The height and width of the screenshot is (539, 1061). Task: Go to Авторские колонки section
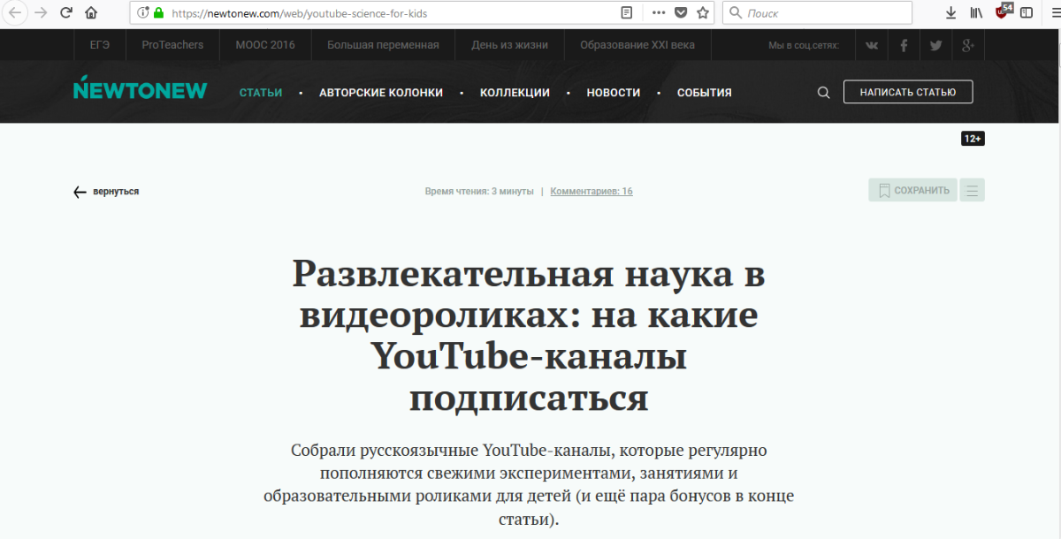381,93
